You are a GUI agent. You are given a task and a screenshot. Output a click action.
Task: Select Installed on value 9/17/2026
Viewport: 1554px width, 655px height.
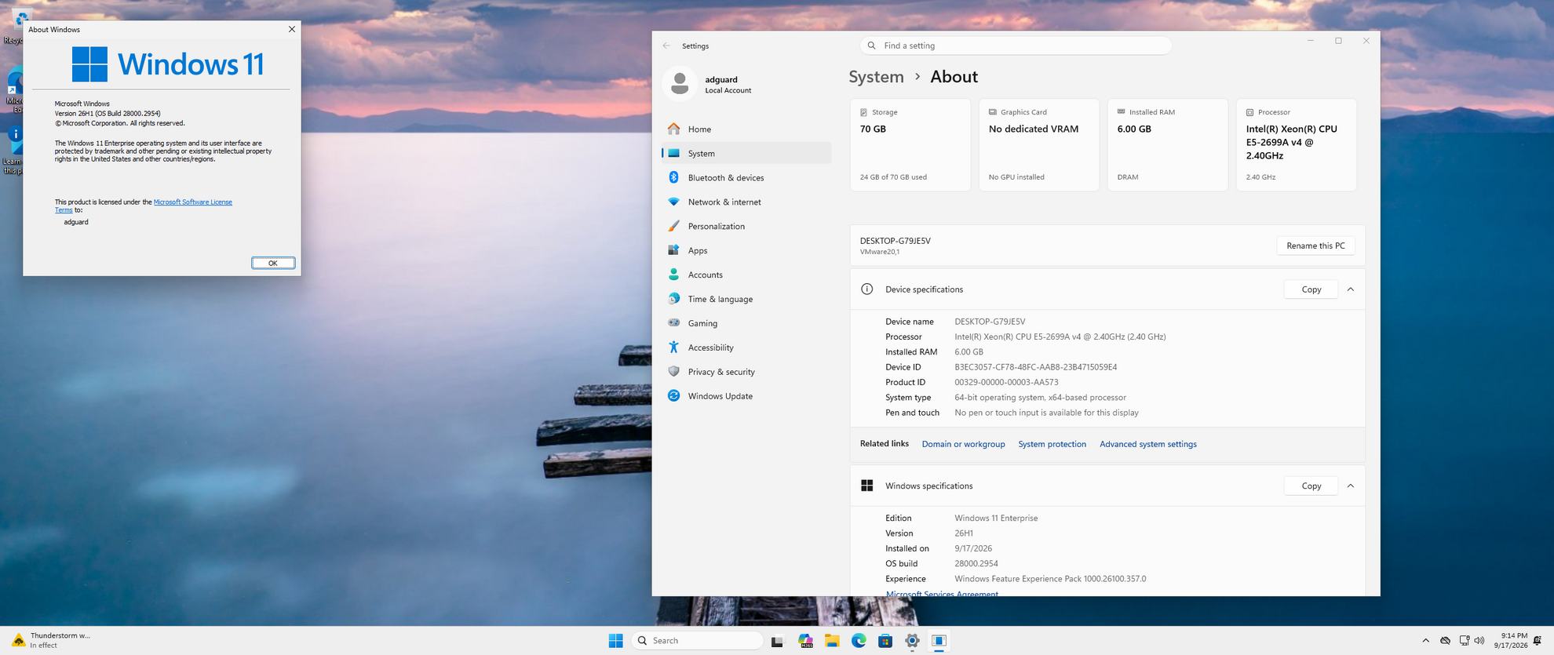click(973, 548)
